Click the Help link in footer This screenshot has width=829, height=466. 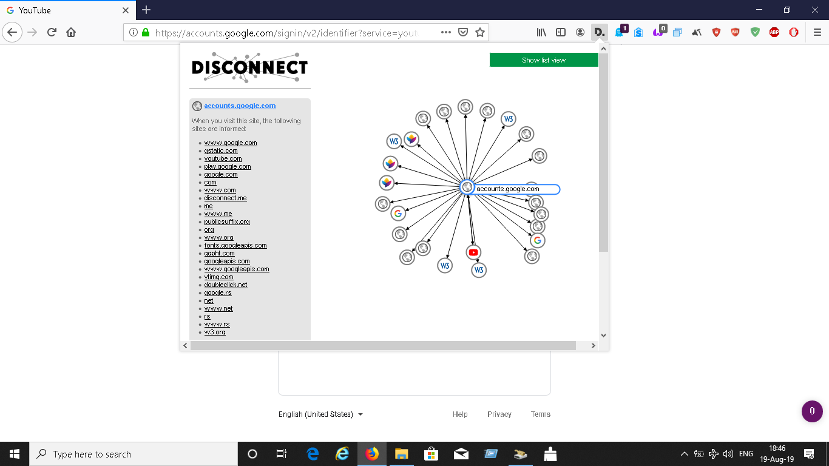tap(460, 414)
